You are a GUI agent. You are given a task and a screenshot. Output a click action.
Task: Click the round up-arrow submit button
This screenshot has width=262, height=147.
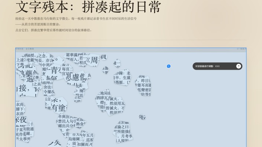239,66
